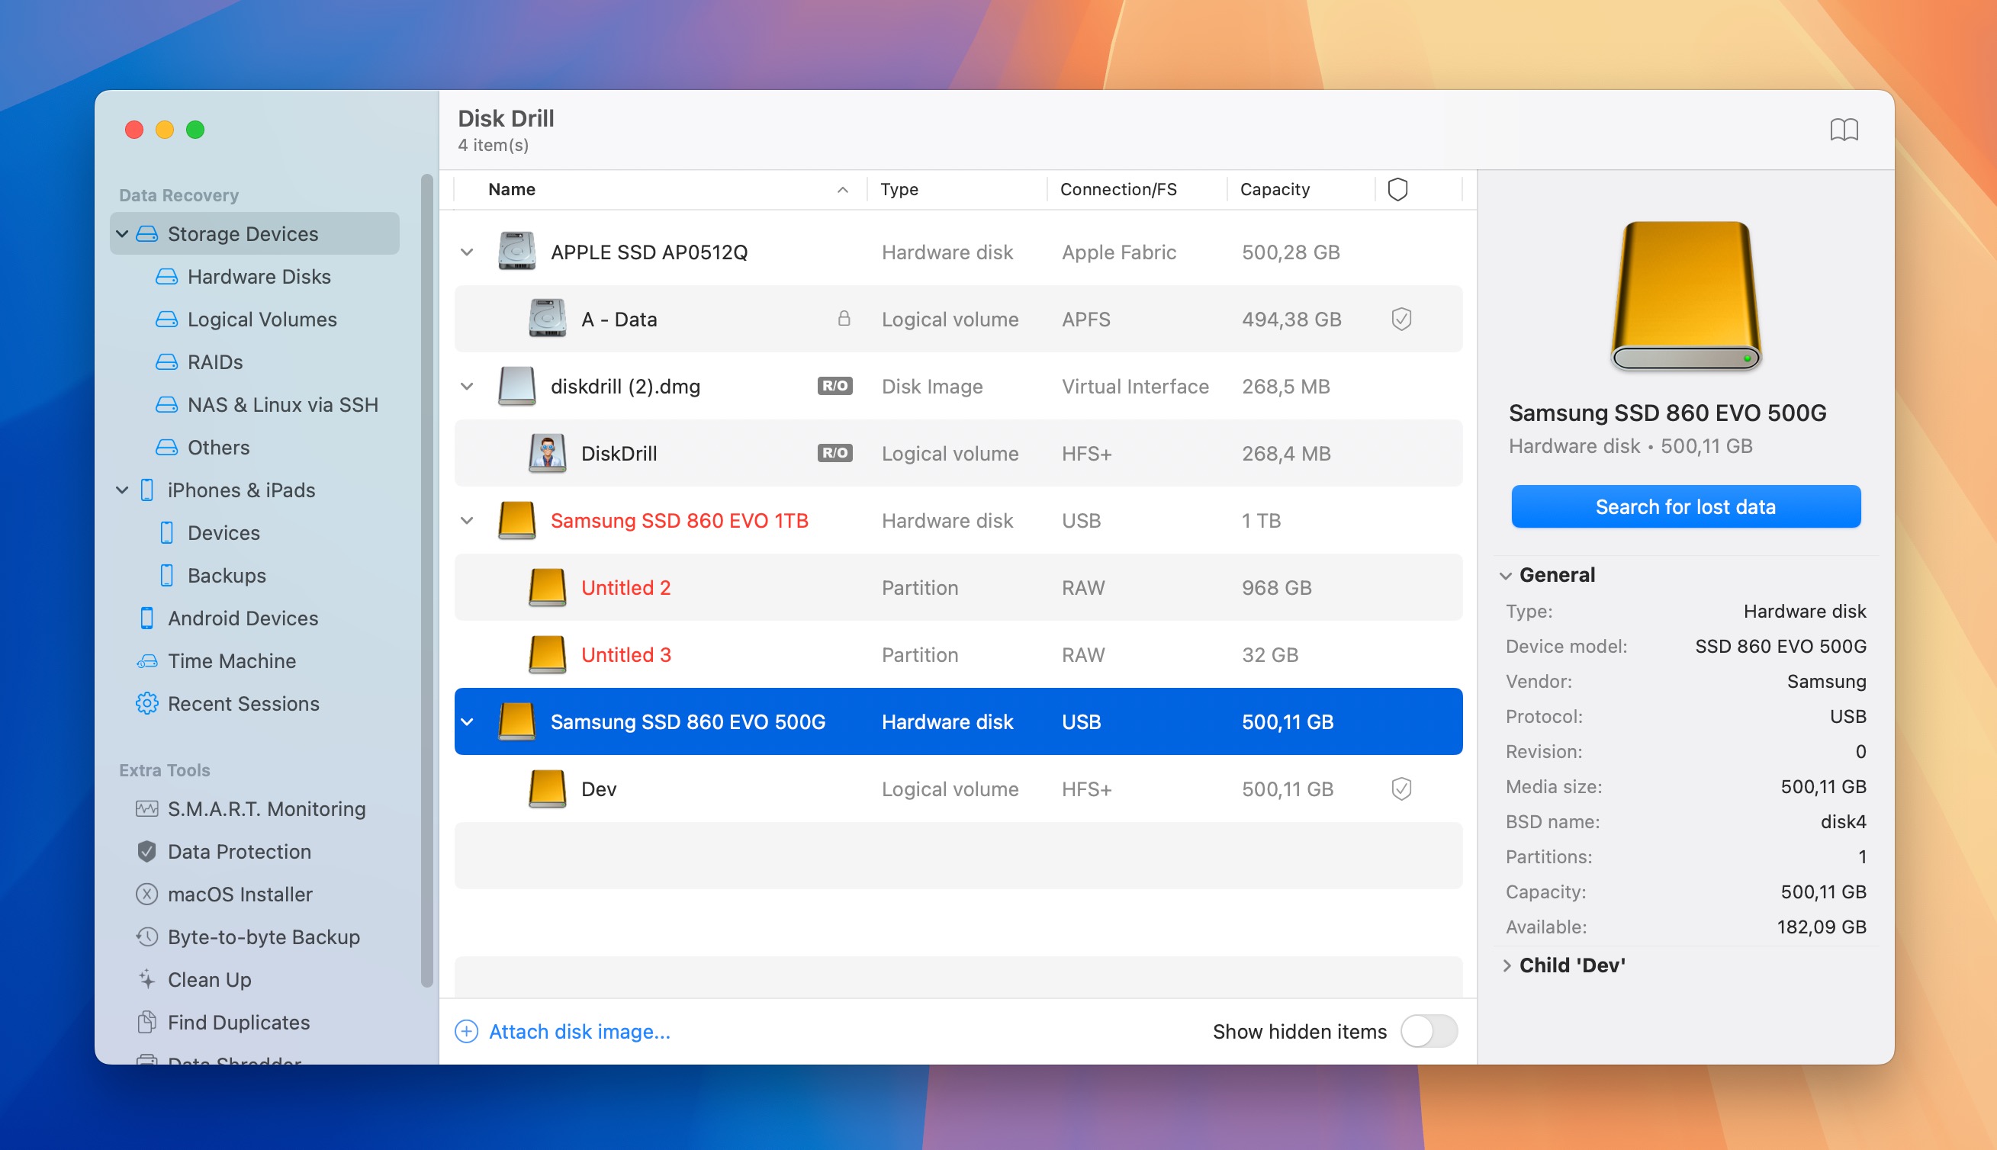
Task: Click the Virtual Interface connection cell
Action: 1134,386
